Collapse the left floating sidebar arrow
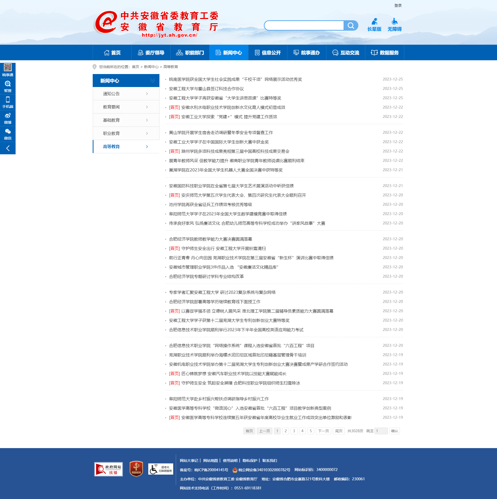 8,148
